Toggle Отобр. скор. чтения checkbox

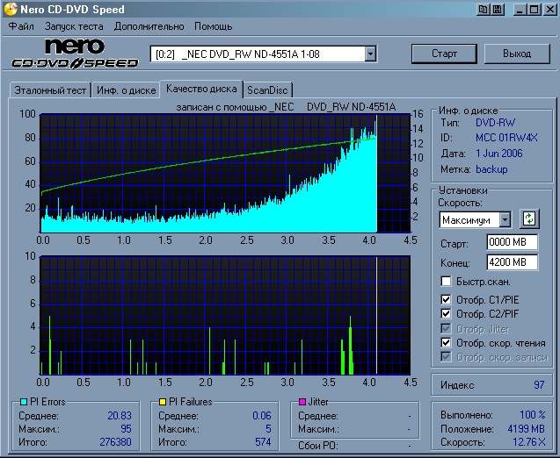[x=447, y=342]
